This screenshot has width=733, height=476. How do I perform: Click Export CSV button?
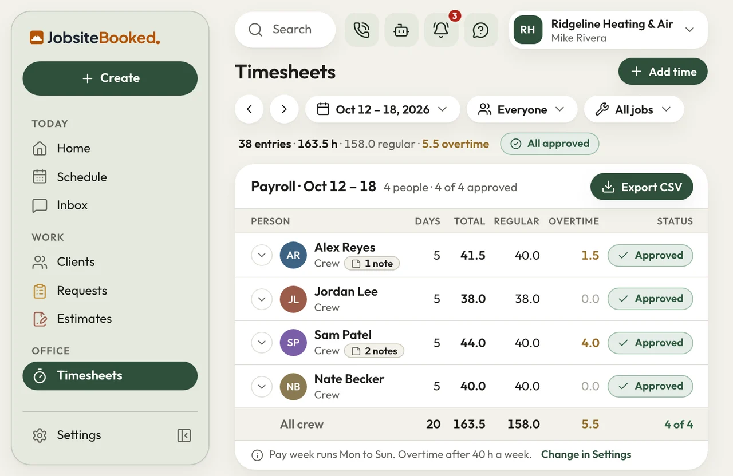[x=641, y=187]
